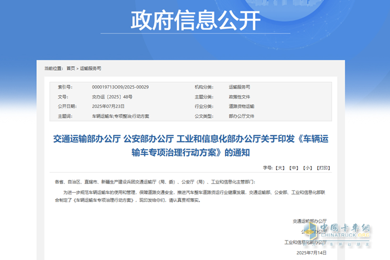Click the signing date 2025年7月14日
Image resolution: width=390 pixels, height=260 pixels.
click(313, 253)
